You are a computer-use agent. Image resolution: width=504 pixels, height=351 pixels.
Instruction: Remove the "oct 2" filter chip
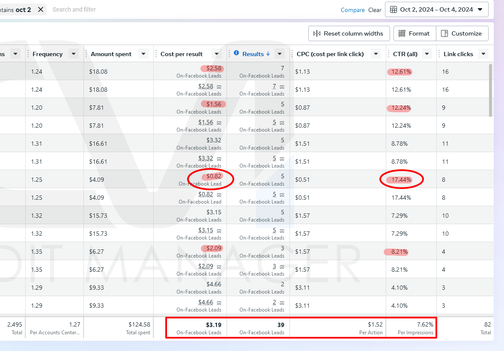click(x=41, y=9)
